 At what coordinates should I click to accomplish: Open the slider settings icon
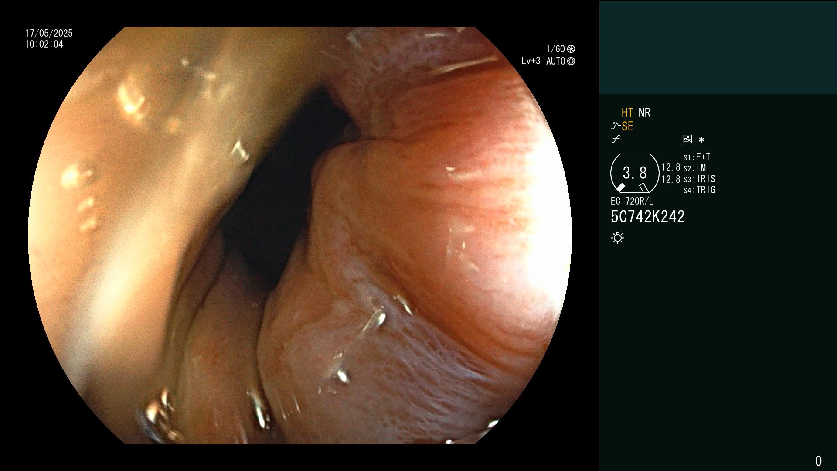[x=687, y=140]
